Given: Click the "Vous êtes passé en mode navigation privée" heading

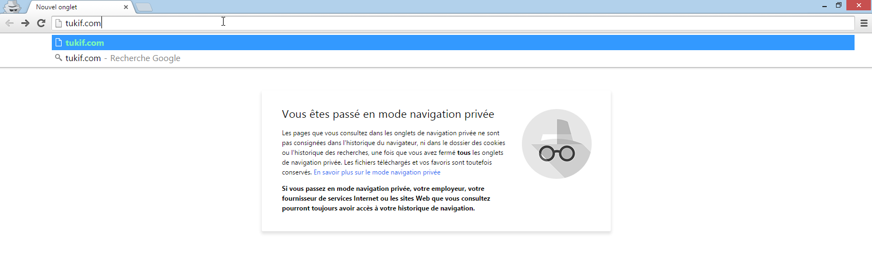Looking at the screenshot, I should click(388, 114).
